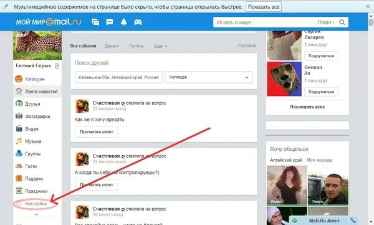Click the Mail.Ru Агент status icon
This screenshot has width=374, height=225.
pos(295,221)
